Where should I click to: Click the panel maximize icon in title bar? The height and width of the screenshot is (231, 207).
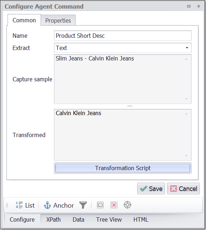click(x=189, y=6)
